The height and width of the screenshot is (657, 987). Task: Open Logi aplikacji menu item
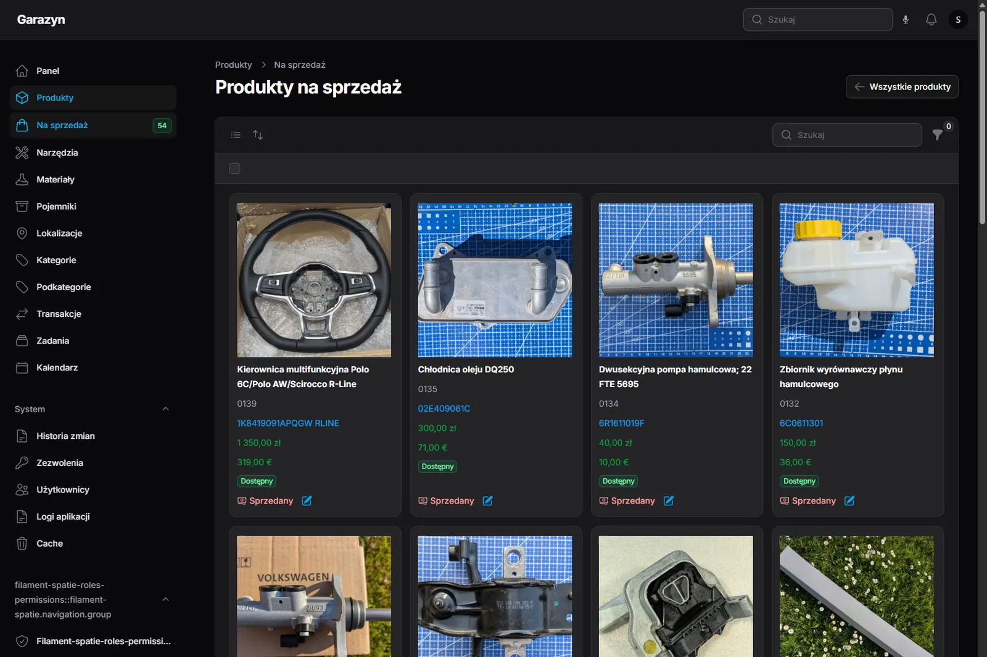coord(93,516)
